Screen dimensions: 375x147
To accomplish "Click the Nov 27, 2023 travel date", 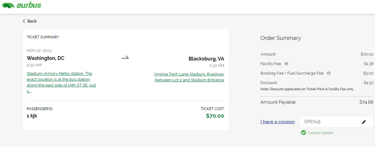I will (39, 51).
